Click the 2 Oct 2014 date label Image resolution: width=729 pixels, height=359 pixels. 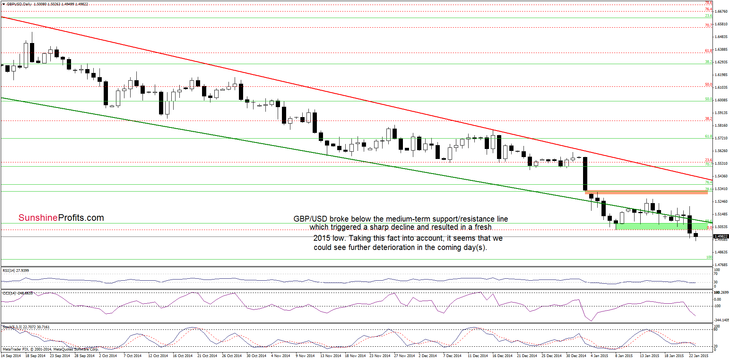coord(108,356)
